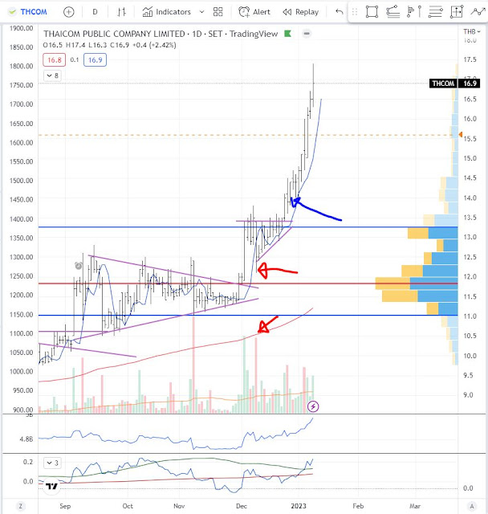Select the measure/crosshair box tool

coord(457,12)
